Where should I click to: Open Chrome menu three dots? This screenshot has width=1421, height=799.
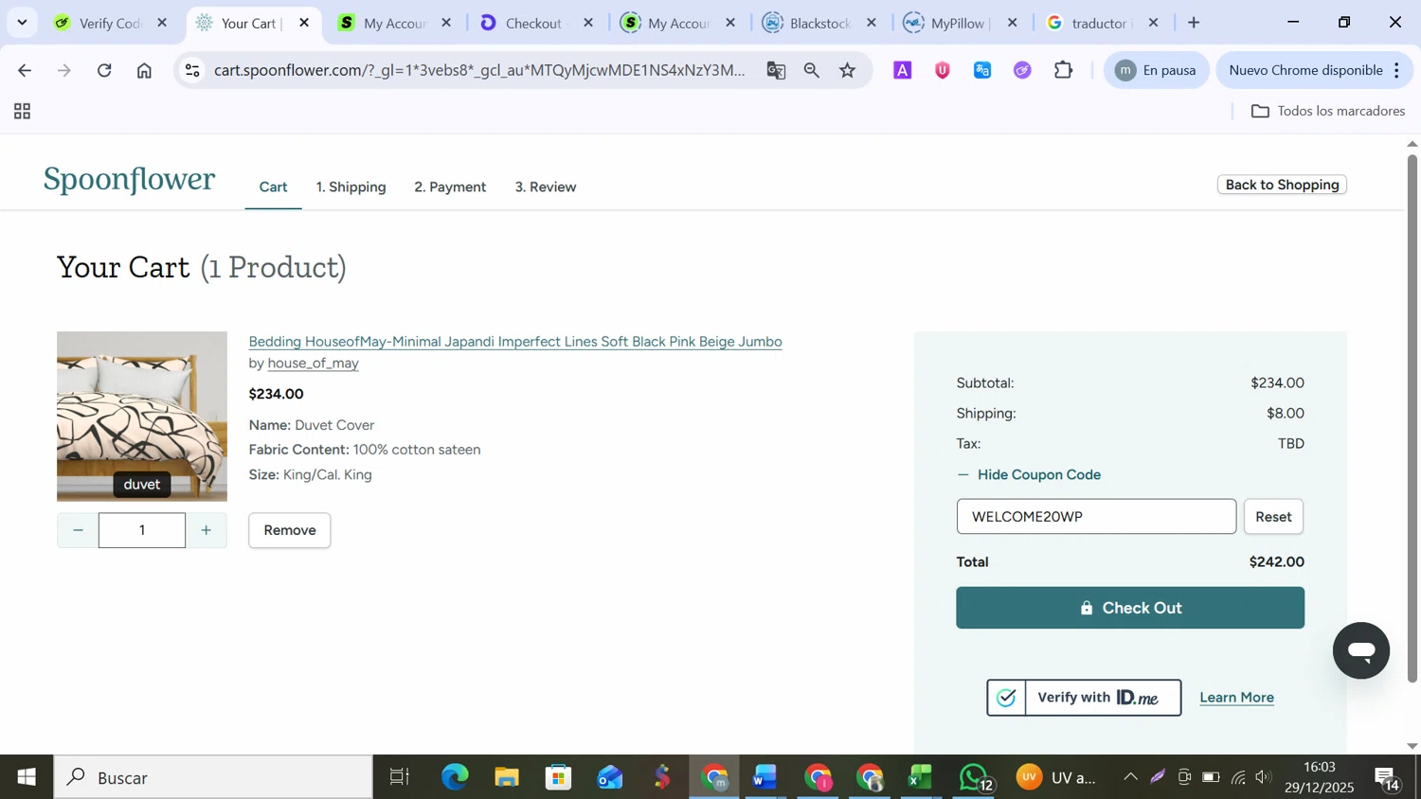1396,70
